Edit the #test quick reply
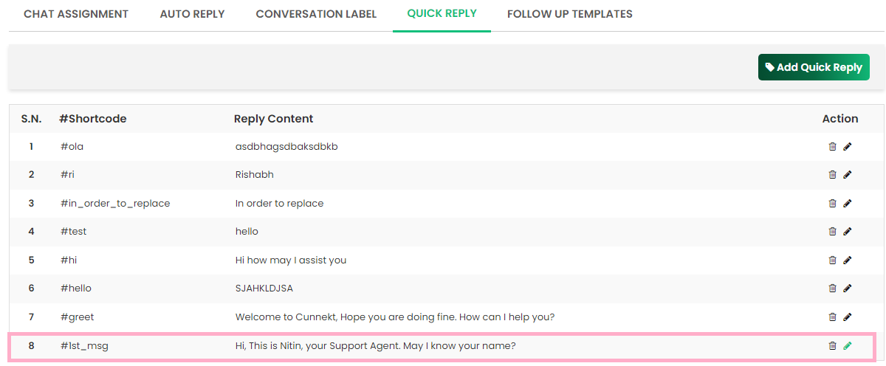Image resolution: width=886 pixels, height=366 pixels. click(848, 232)
